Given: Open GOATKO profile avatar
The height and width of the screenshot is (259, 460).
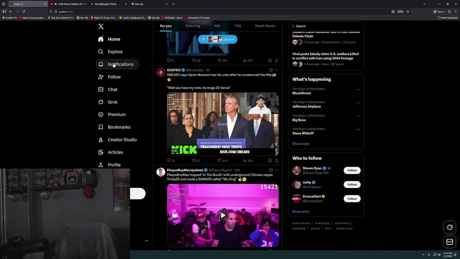Looking at the screenshot, I should (161, 72).
